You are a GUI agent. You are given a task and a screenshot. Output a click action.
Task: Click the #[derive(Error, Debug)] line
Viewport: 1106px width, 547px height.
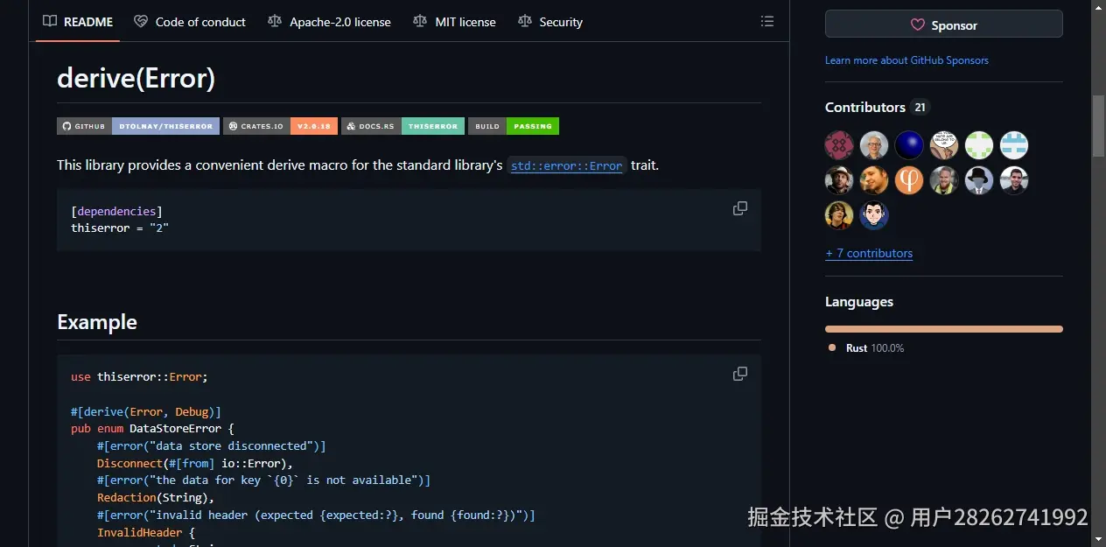pos(146,411)
